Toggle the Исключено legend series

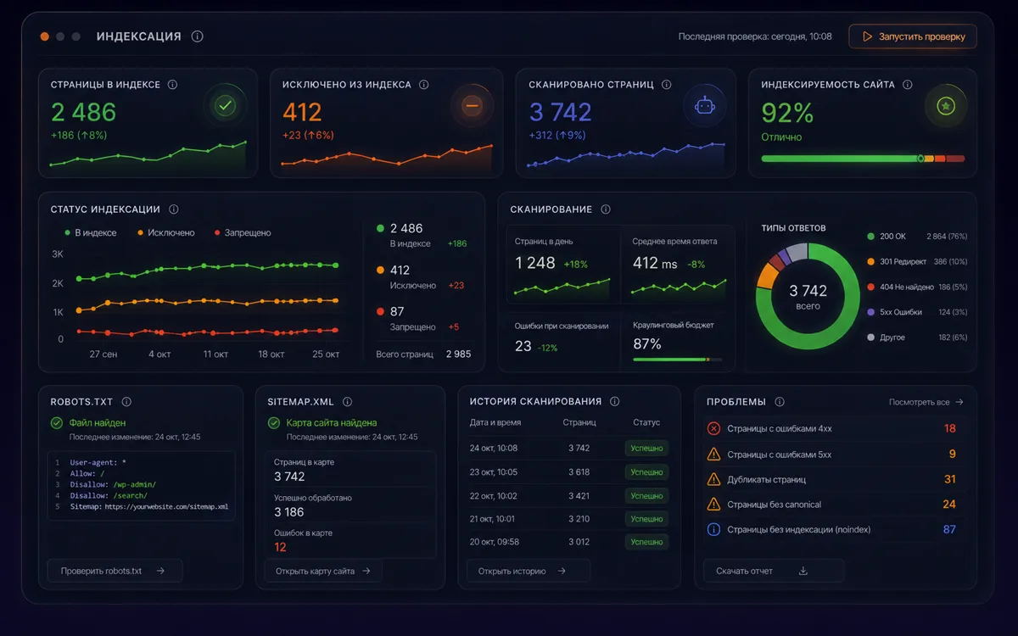(165, 232)
